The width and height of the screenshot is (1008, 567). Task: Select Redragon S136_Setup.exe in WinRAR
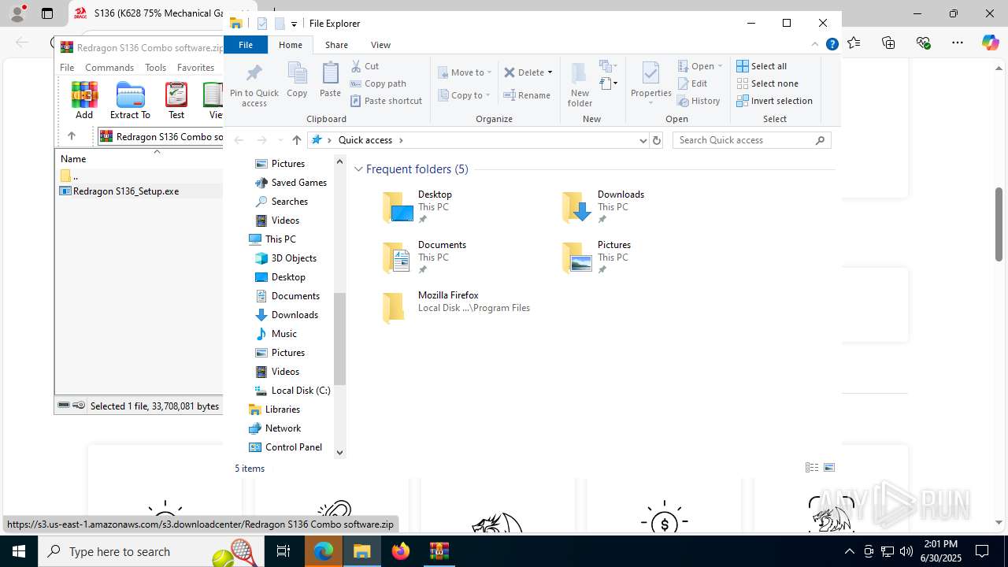126,191
